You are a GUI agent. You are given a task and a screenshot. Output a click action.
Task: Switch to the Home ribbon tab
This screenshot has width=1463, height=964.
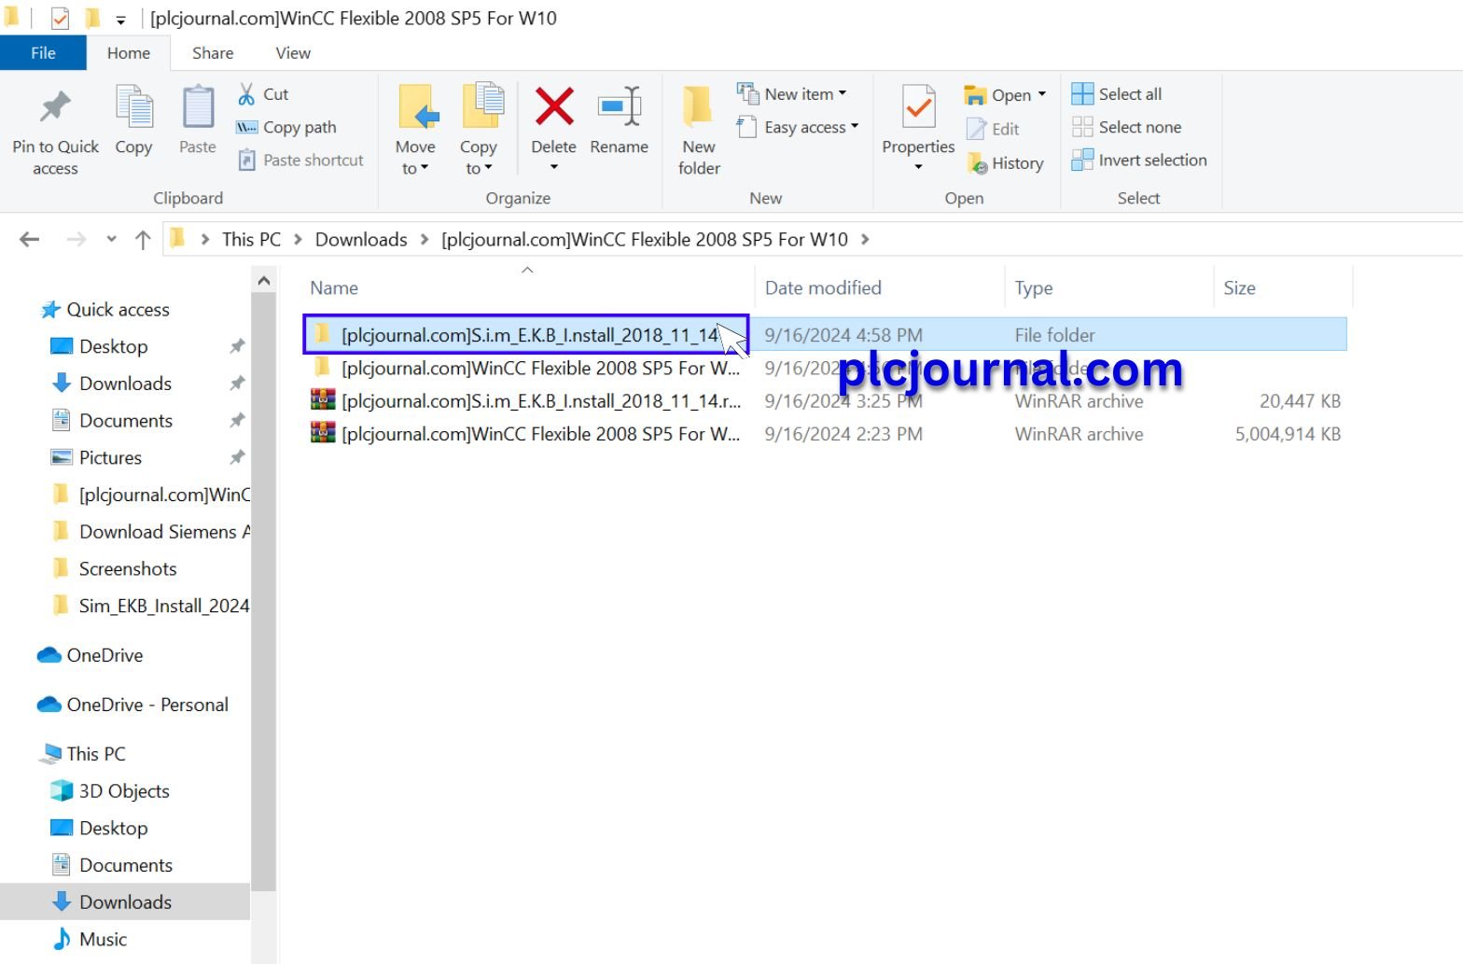(x=129, y=53)
